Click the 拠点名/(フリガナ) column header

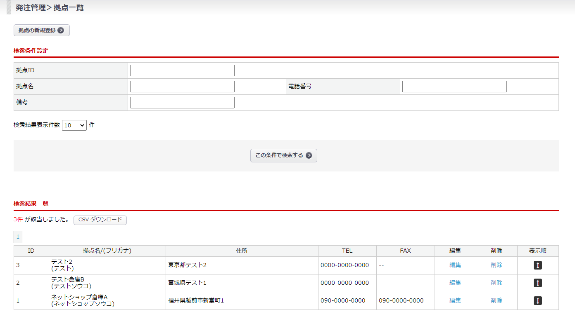[107, 251]
